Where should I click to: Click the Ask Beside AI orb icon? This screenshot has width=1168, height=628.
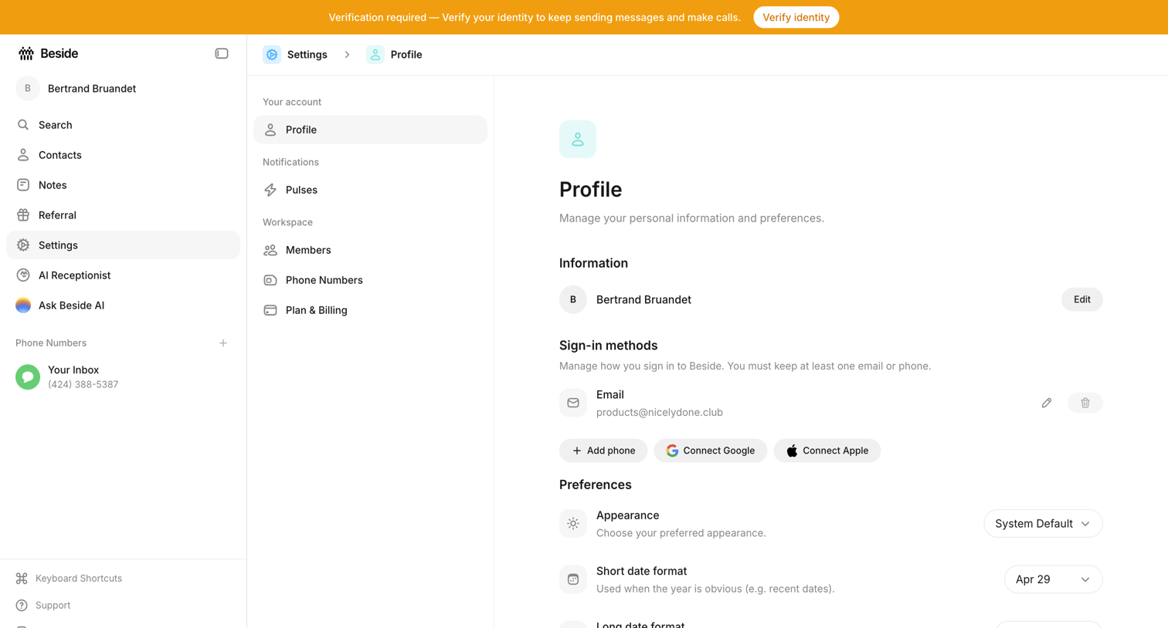click(x=23, y=306)
